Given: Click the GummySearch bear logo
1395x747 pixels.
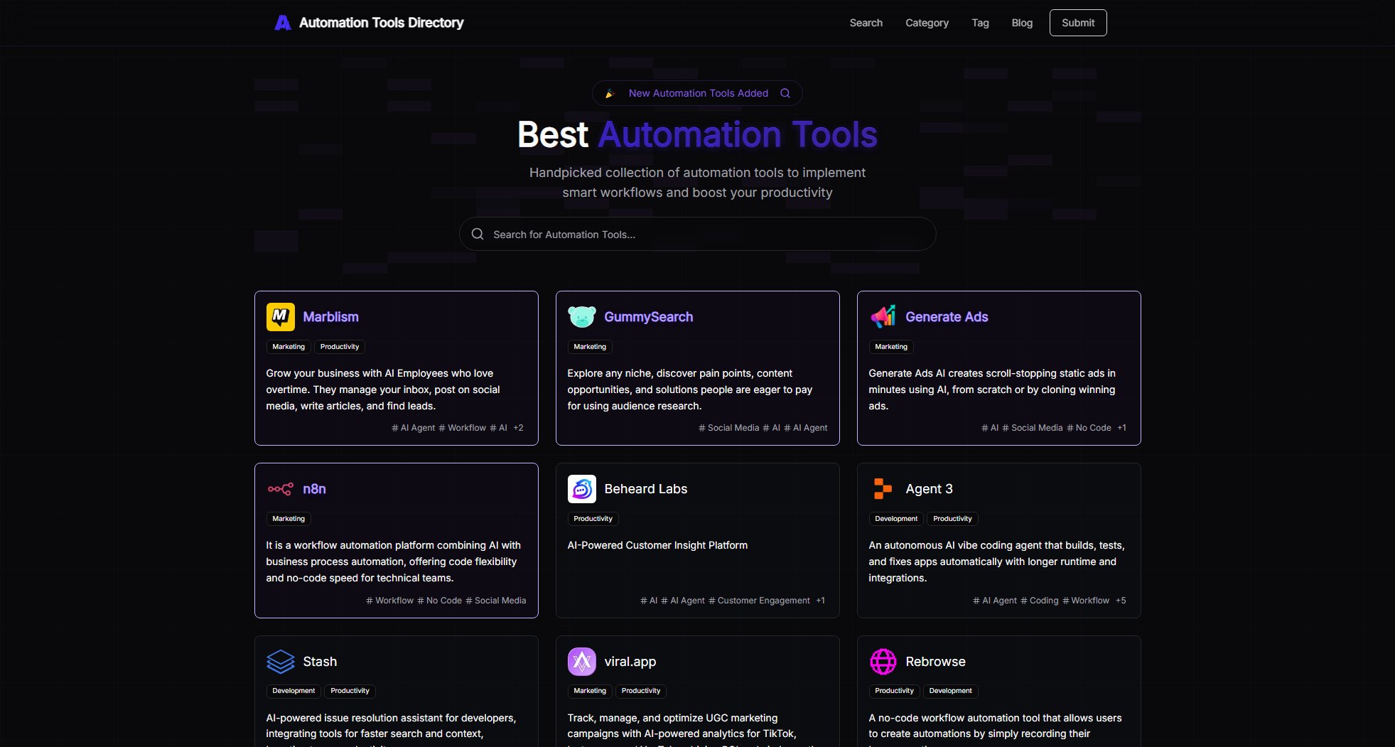Looking at the screenshot, I should (x=581, y=317).
